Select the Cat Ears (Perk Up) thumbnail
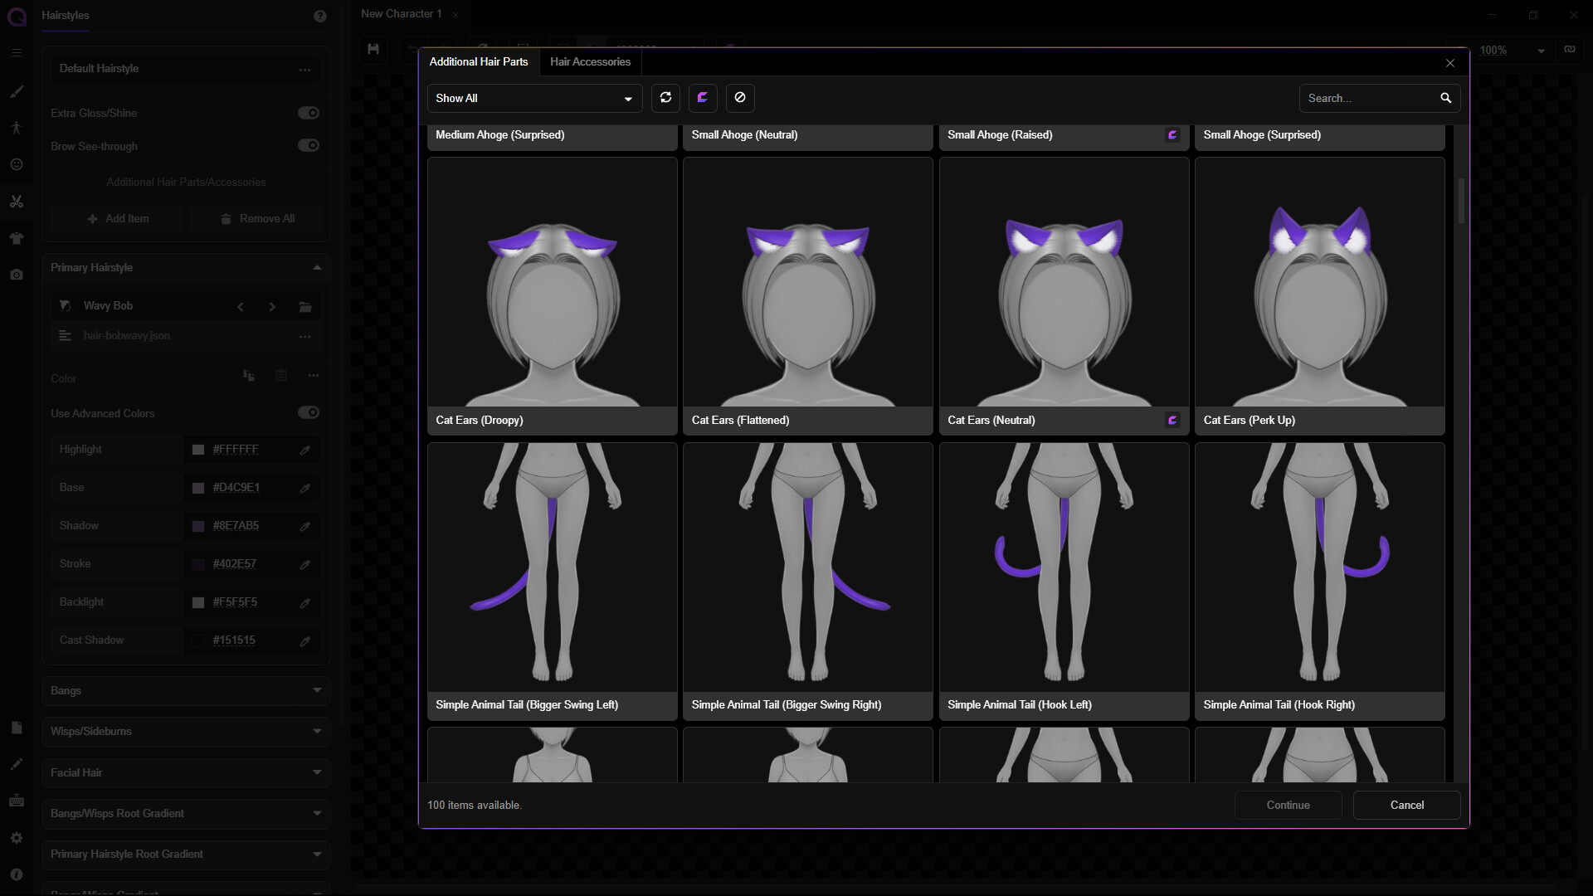 [x=1320, y=296]
